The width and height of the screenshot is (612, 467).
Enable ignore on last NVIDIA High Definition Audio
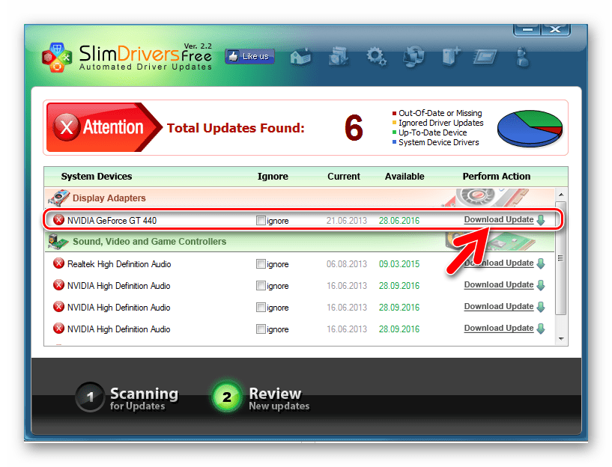[261, 329]
